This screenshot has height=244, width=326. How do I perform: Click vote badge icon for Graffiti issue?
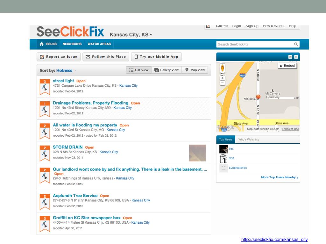coord(45,224)
